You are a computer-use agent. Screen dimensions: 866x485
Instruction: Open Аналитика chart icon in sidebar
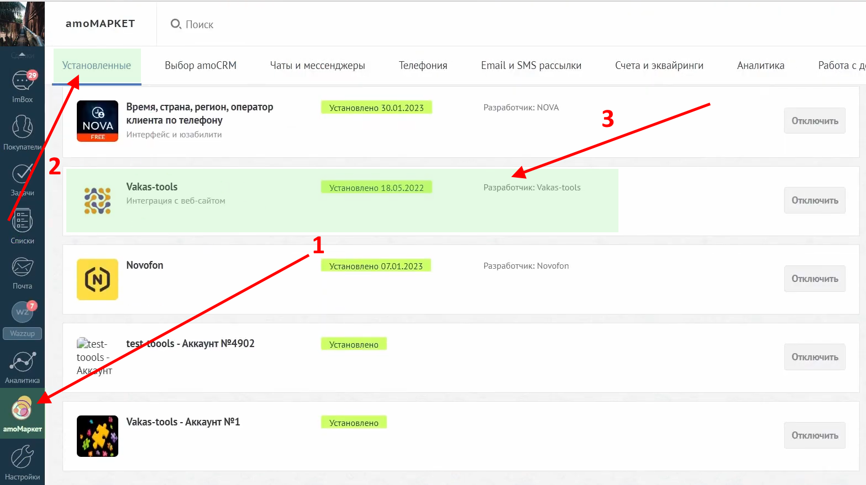22,363
